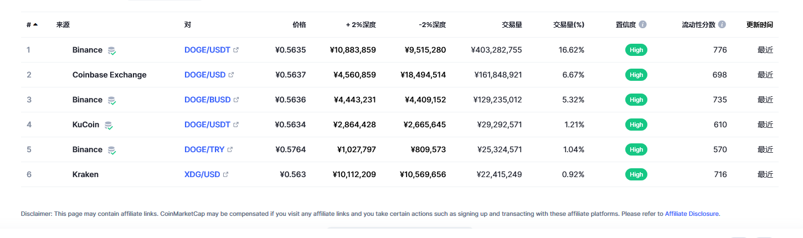Click the external link icon beside XDG/USD

point(226,174)
